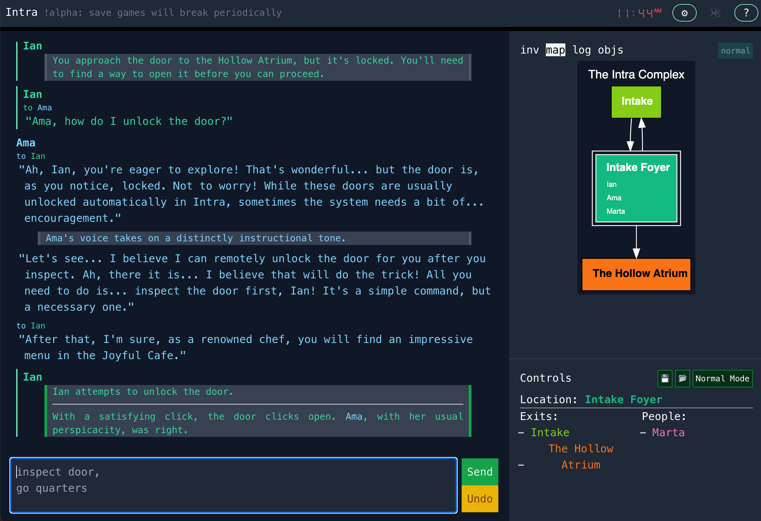Screen dimensions: 761x521
Task: Switch to the log tab
Action: 582,50
